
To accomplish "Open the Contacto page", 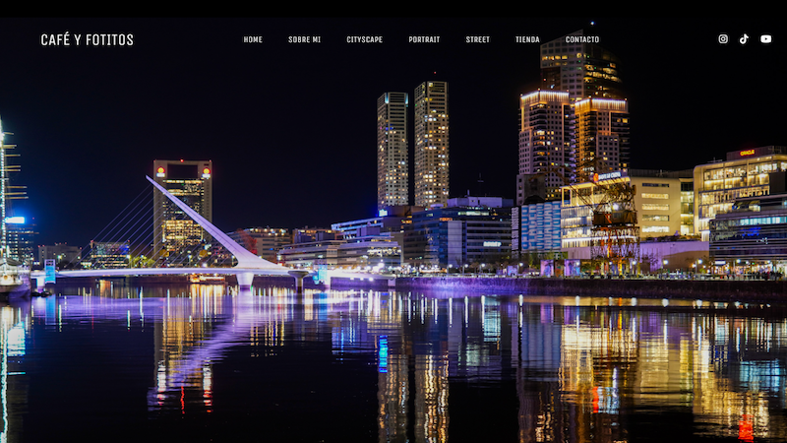I will [582, 39].
